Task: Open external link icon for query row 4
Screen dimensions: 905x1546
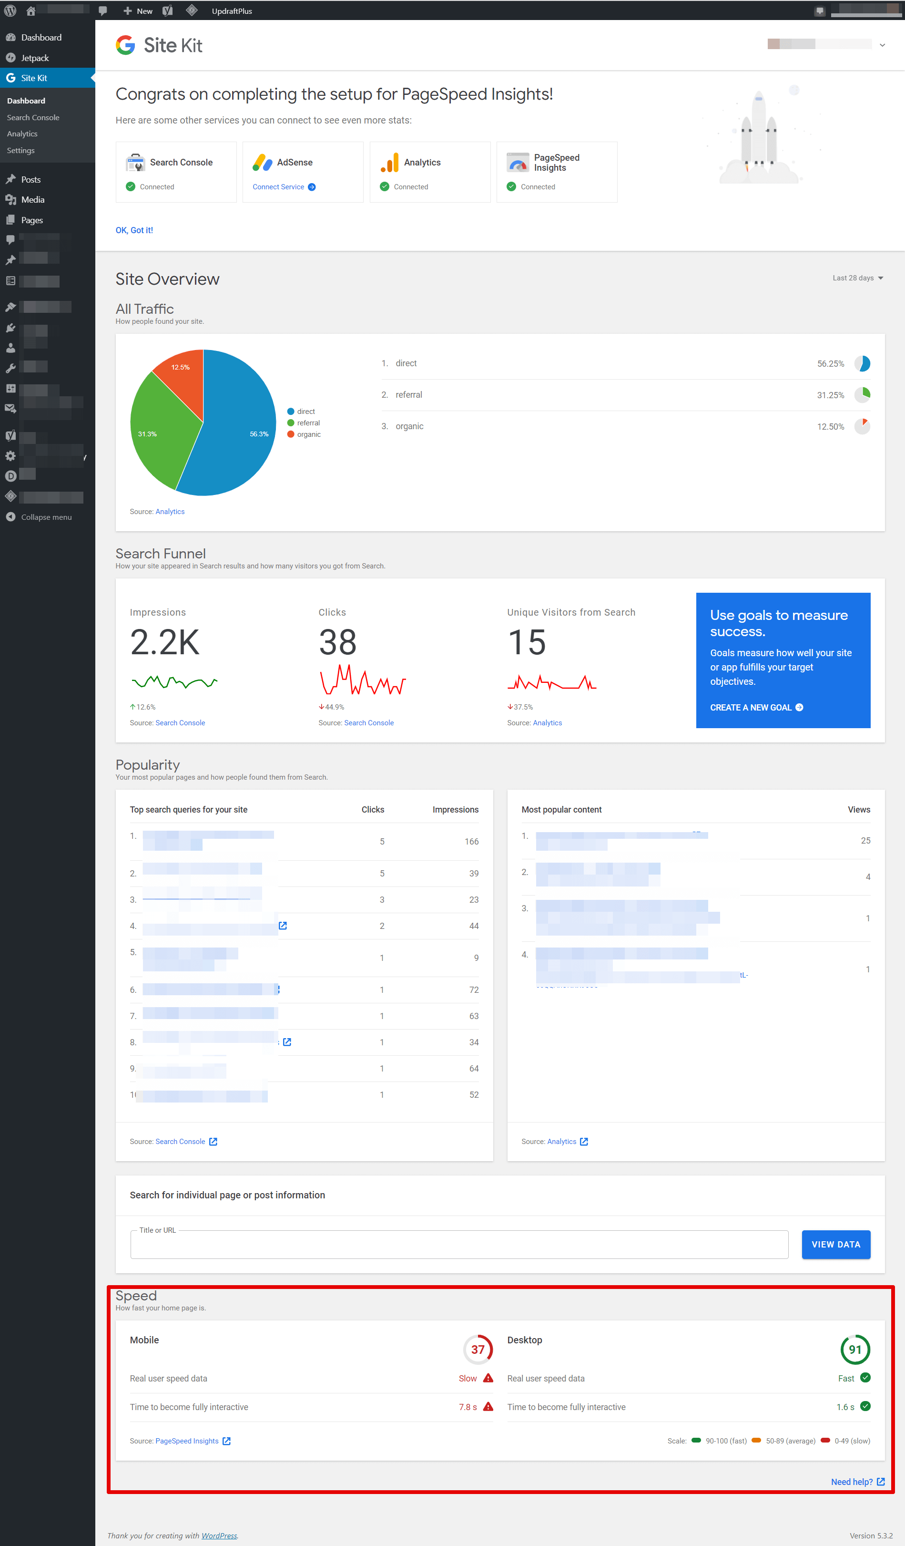Action: 283,926
